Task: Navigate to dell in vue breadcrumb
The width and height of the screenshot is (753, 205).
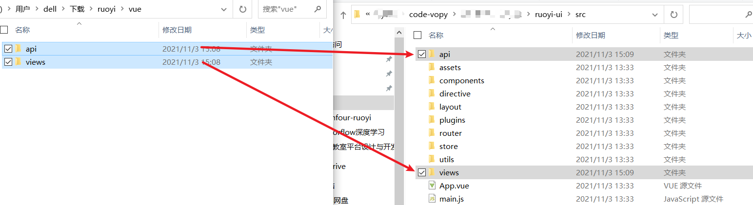Action: click(x=51, y=9)
